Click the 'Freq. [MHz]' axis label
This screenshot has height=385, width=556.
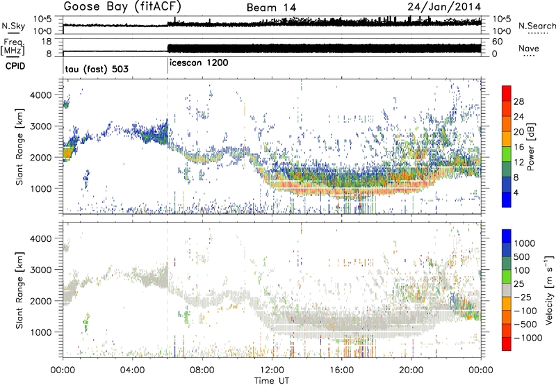[x=13, y=47]
